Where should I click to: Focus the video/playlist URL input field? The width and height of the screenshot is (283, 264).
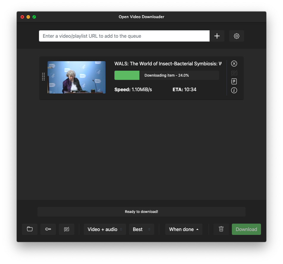pyautogui.click(x=124, y=36)
